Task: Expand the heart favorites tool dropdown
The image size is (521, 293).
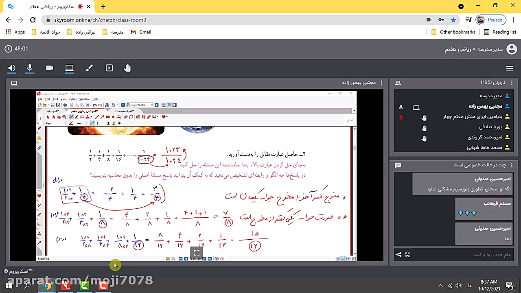Action: tap(167, 117)
